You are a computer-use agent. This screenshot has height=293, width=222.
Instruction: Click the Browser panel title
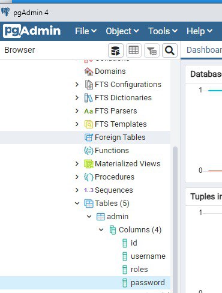pyautogui.click(x=20, y=50)
